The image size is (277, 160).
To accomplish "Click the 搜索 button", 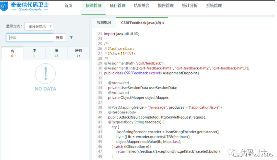I will [x=59, y=38].
